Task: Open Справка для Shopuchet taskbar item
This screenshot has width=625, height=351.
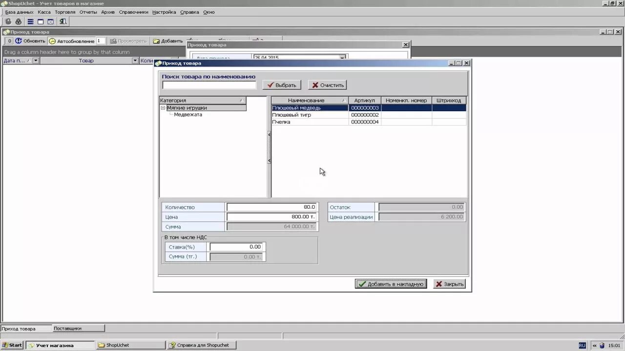Action: point(202,345)
